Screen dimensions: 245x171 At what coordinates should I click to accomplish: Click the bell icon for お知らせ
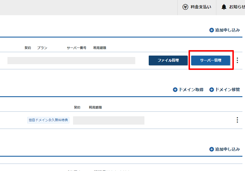[x=224, y=7]
